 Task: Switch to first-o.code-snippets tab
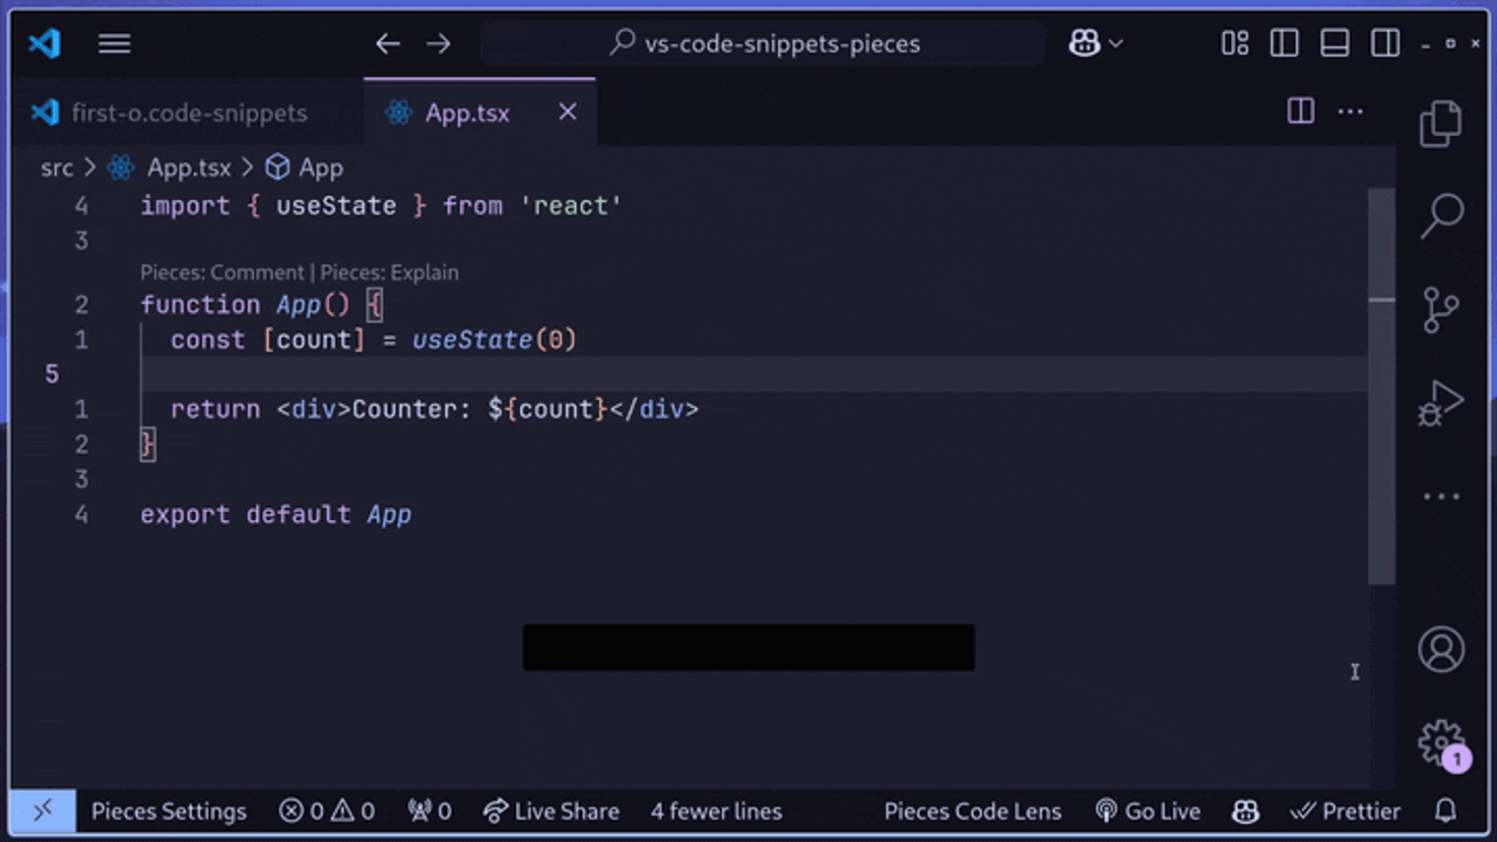187,112
